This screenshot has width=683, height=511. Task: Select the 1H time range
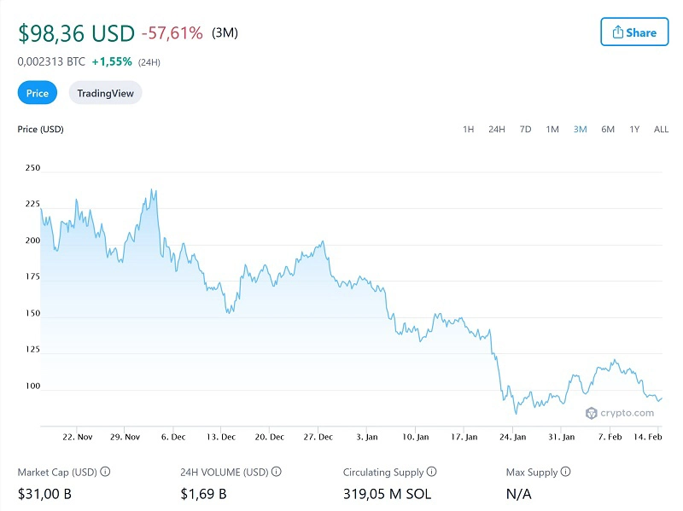(x=468, y=129)
